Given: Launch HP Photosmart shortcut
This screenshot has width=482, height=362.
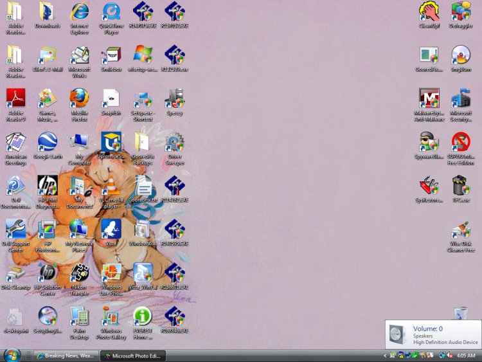Looking at the screenshot, I should 48,236.
